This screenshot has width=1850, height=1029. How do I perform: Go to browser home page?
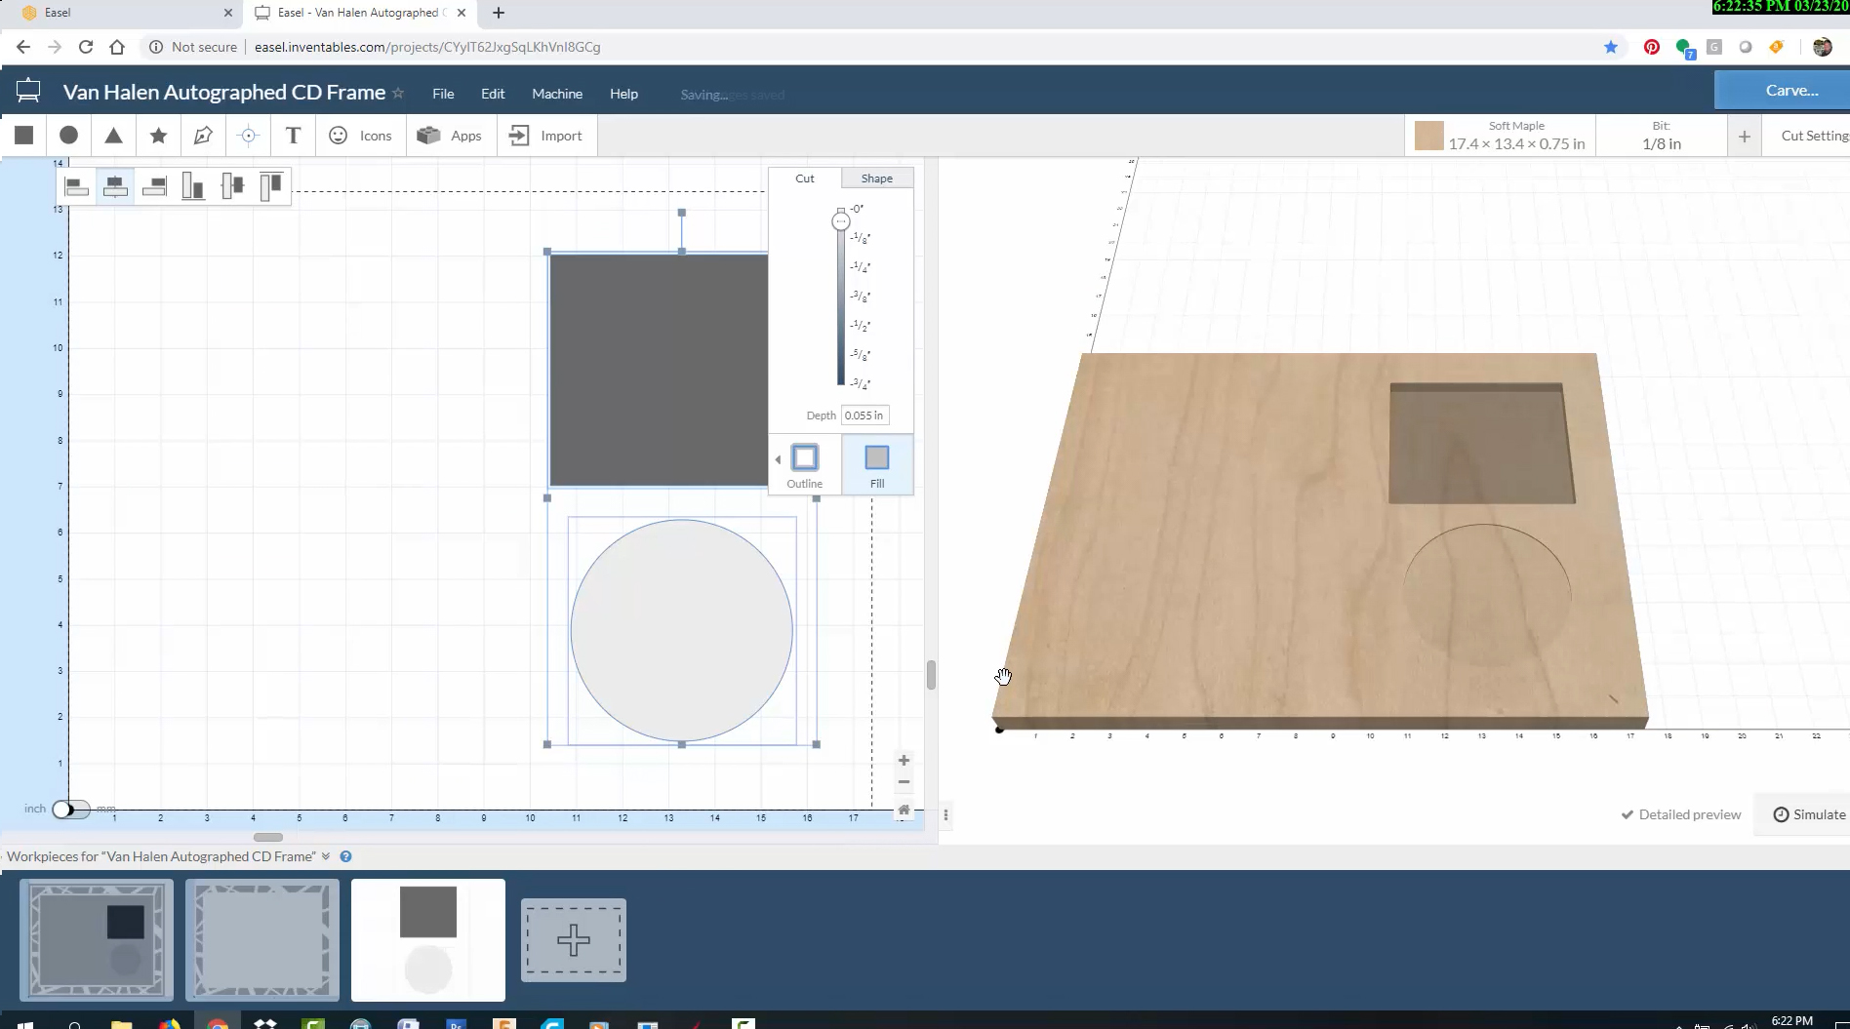point(117,47)
